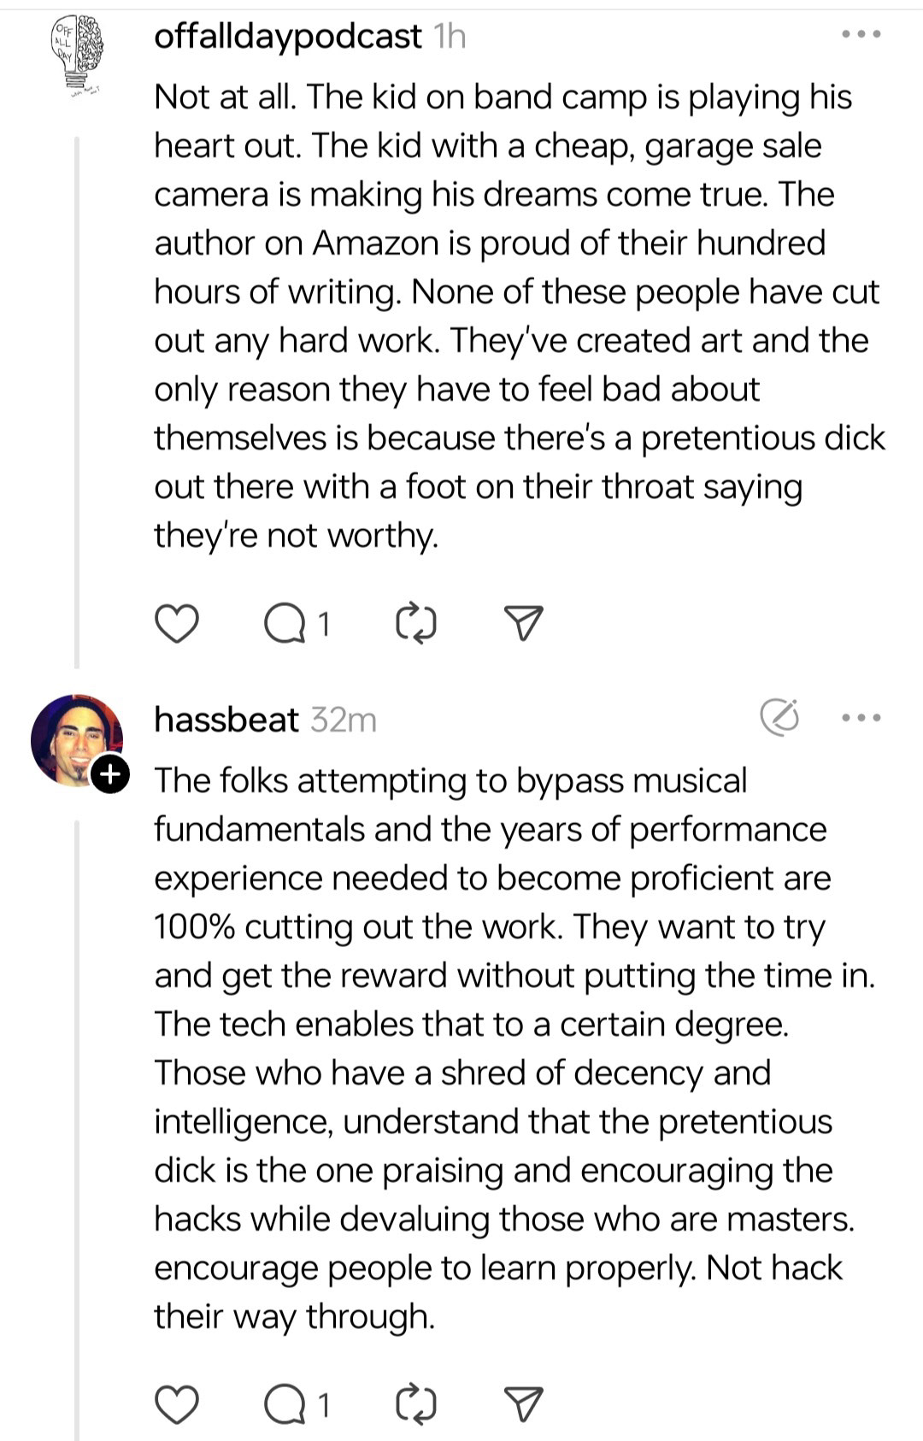The image size is (923, 1441).
Task: Like the hassbeat post
Action: click(x=176, y=1404)
